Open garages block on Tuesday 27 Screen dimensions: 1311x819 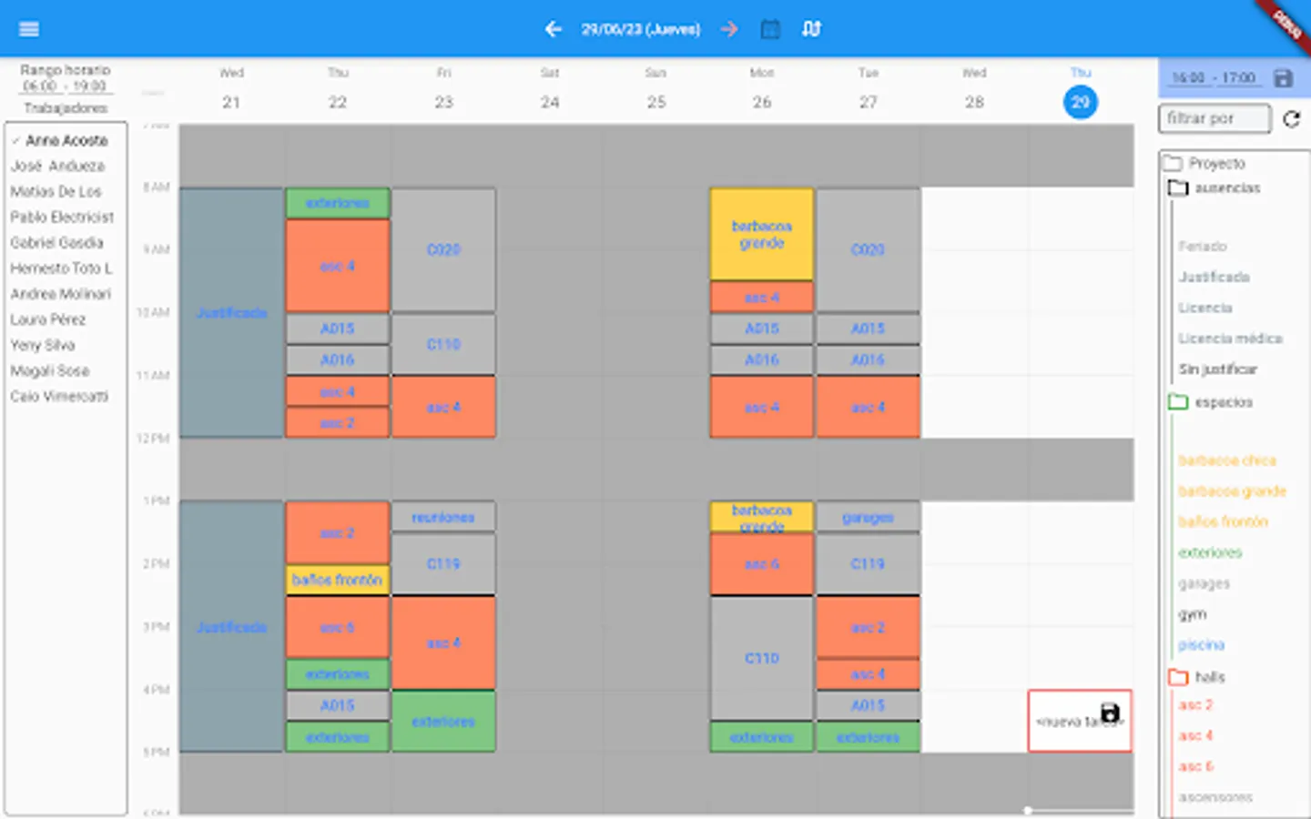[869, 517]
